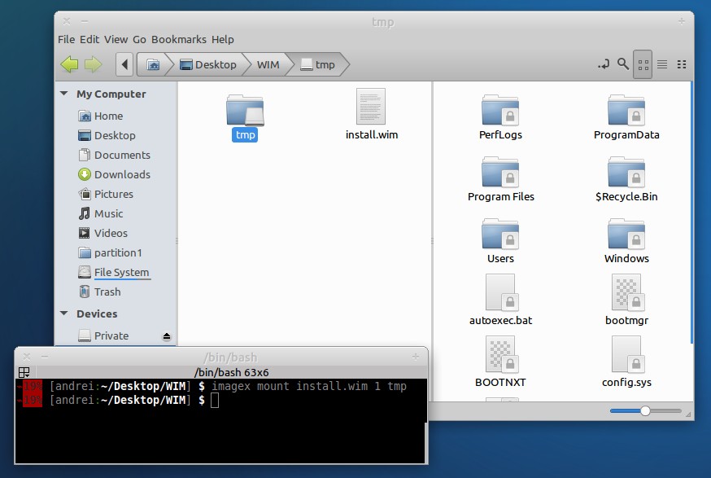The image size is (711, 478).
Task: Click the right pane vertical scrollbar
Action: point(691,213)
